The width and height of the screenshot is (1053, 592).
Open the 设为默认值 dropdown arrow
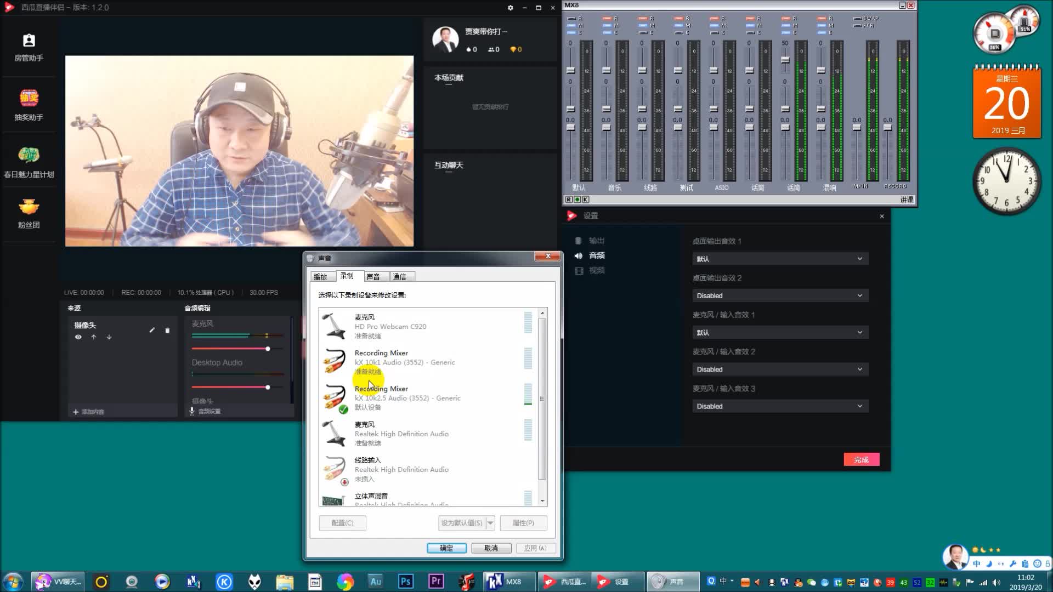(x=490, y=523)
